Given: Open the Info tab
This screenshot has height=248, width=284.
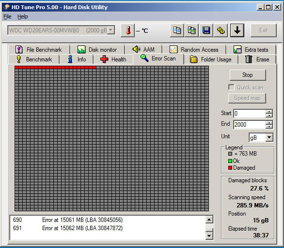Looking at the screenshot, I should coord(77,59).
